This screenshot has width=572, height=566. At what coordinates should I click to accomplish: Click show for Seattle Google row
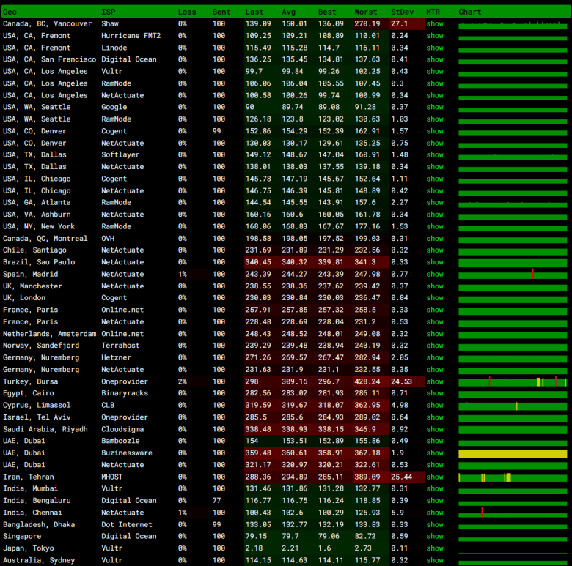pos(435,107)
